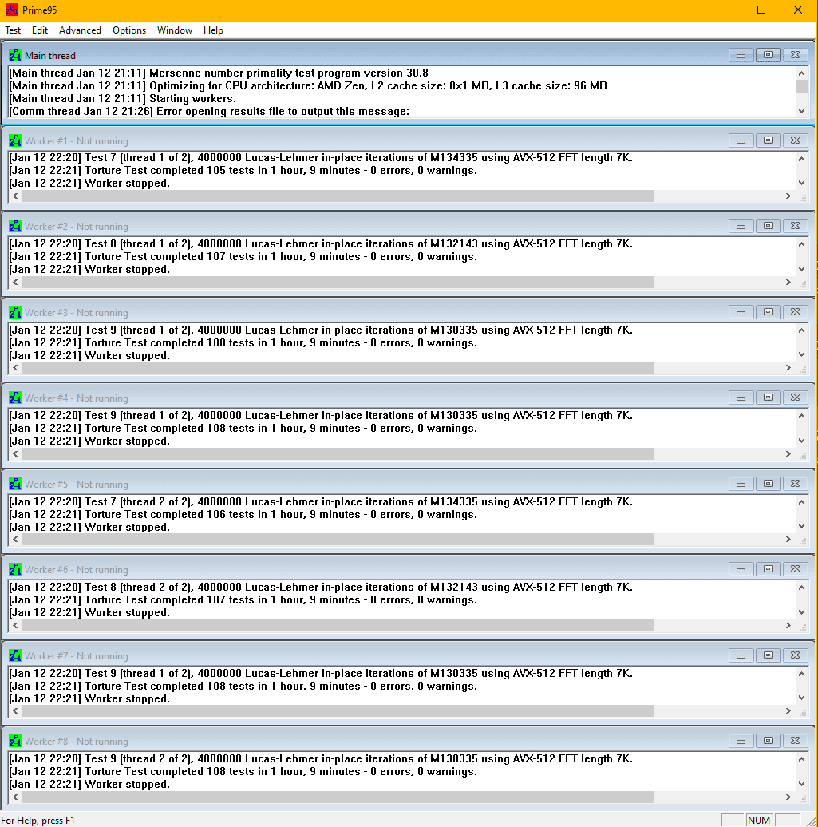
Task: Click the NUM indicator in status bar
Action: pyautogui.click(x=759, y=820)
